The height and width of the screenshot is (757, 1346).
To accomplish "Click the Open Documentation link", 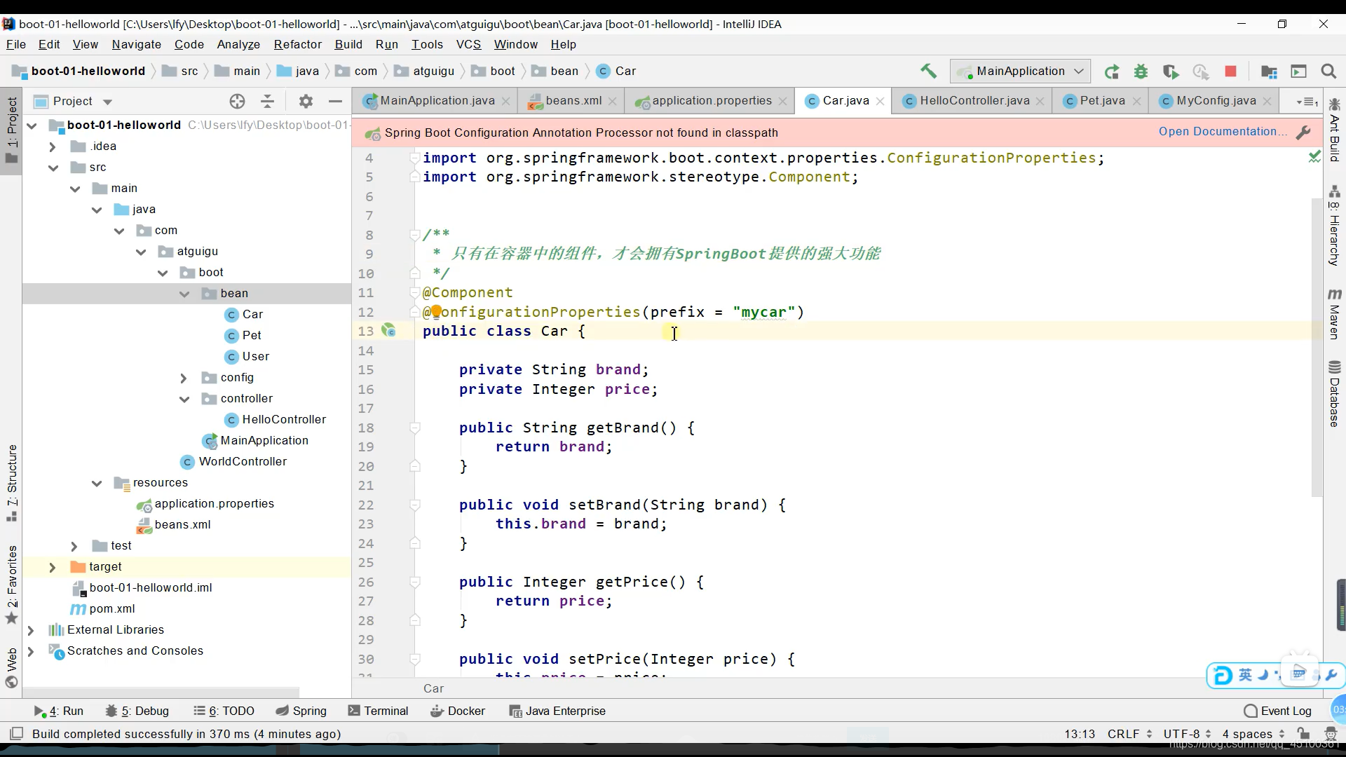I will (x=1223, y=132).
